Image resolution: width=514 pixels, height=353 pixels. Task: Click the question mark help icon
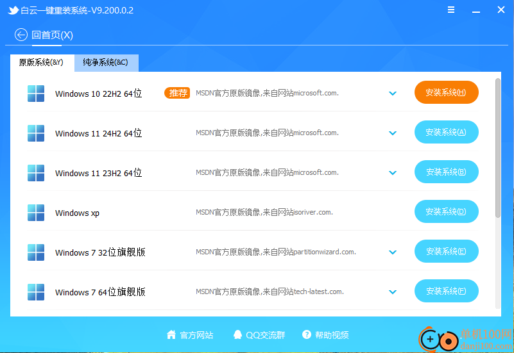pyautogui.click(x=307, y=334)
